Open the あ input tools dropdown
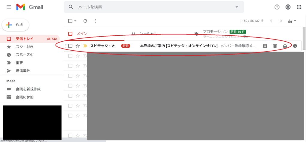 pos(292,21)
